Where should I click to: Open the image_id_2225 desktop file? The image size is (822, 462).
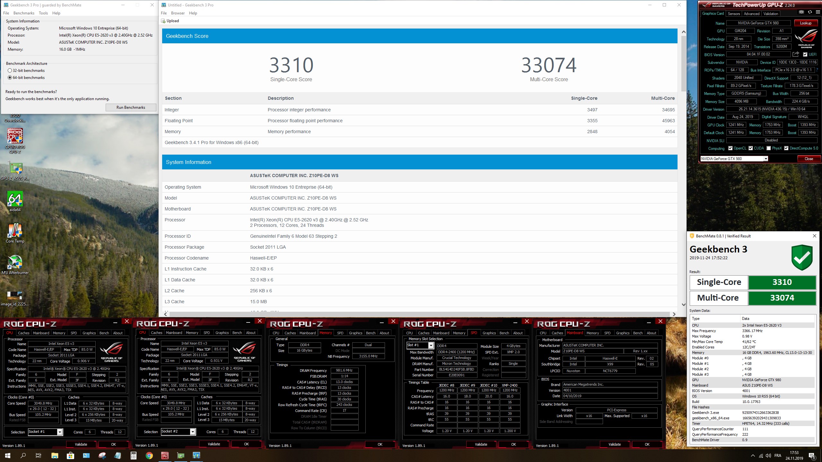click(15, 298)
